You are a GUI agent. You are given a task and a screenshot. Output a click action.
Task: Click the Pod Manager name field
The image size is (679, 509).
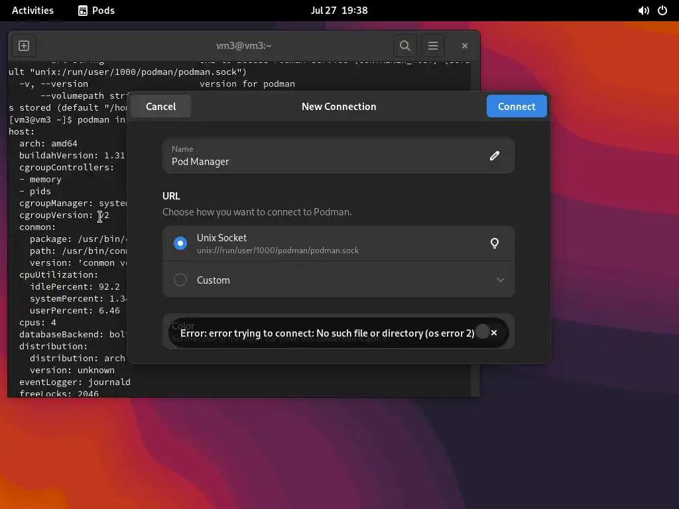coord(339,156)
